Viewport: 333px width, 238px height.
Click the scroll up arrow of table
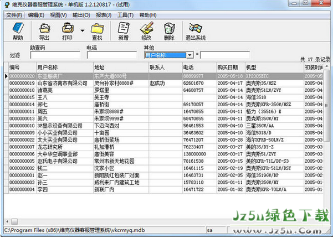(327, 66)
